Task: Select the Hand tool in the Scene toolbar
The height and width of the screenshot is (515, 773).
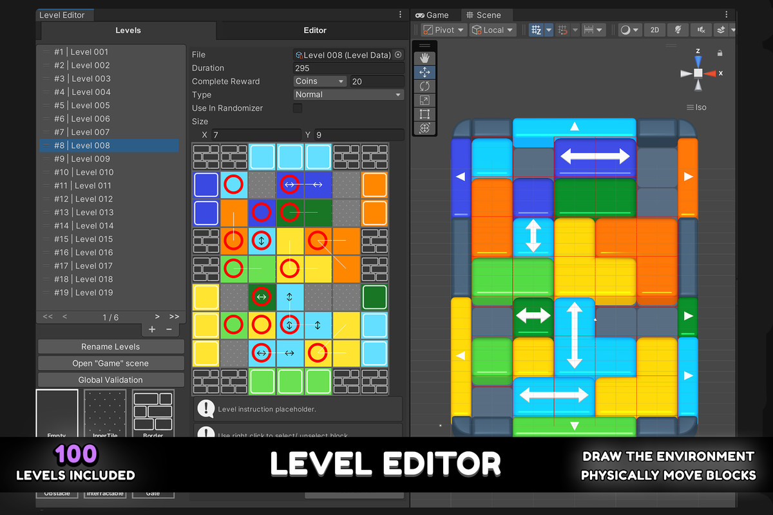Action: click(424, 58)
